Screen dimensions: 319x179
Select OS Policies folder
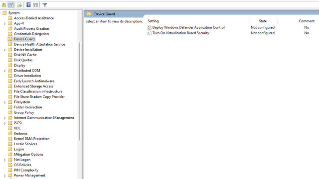(x=22, y=165)
